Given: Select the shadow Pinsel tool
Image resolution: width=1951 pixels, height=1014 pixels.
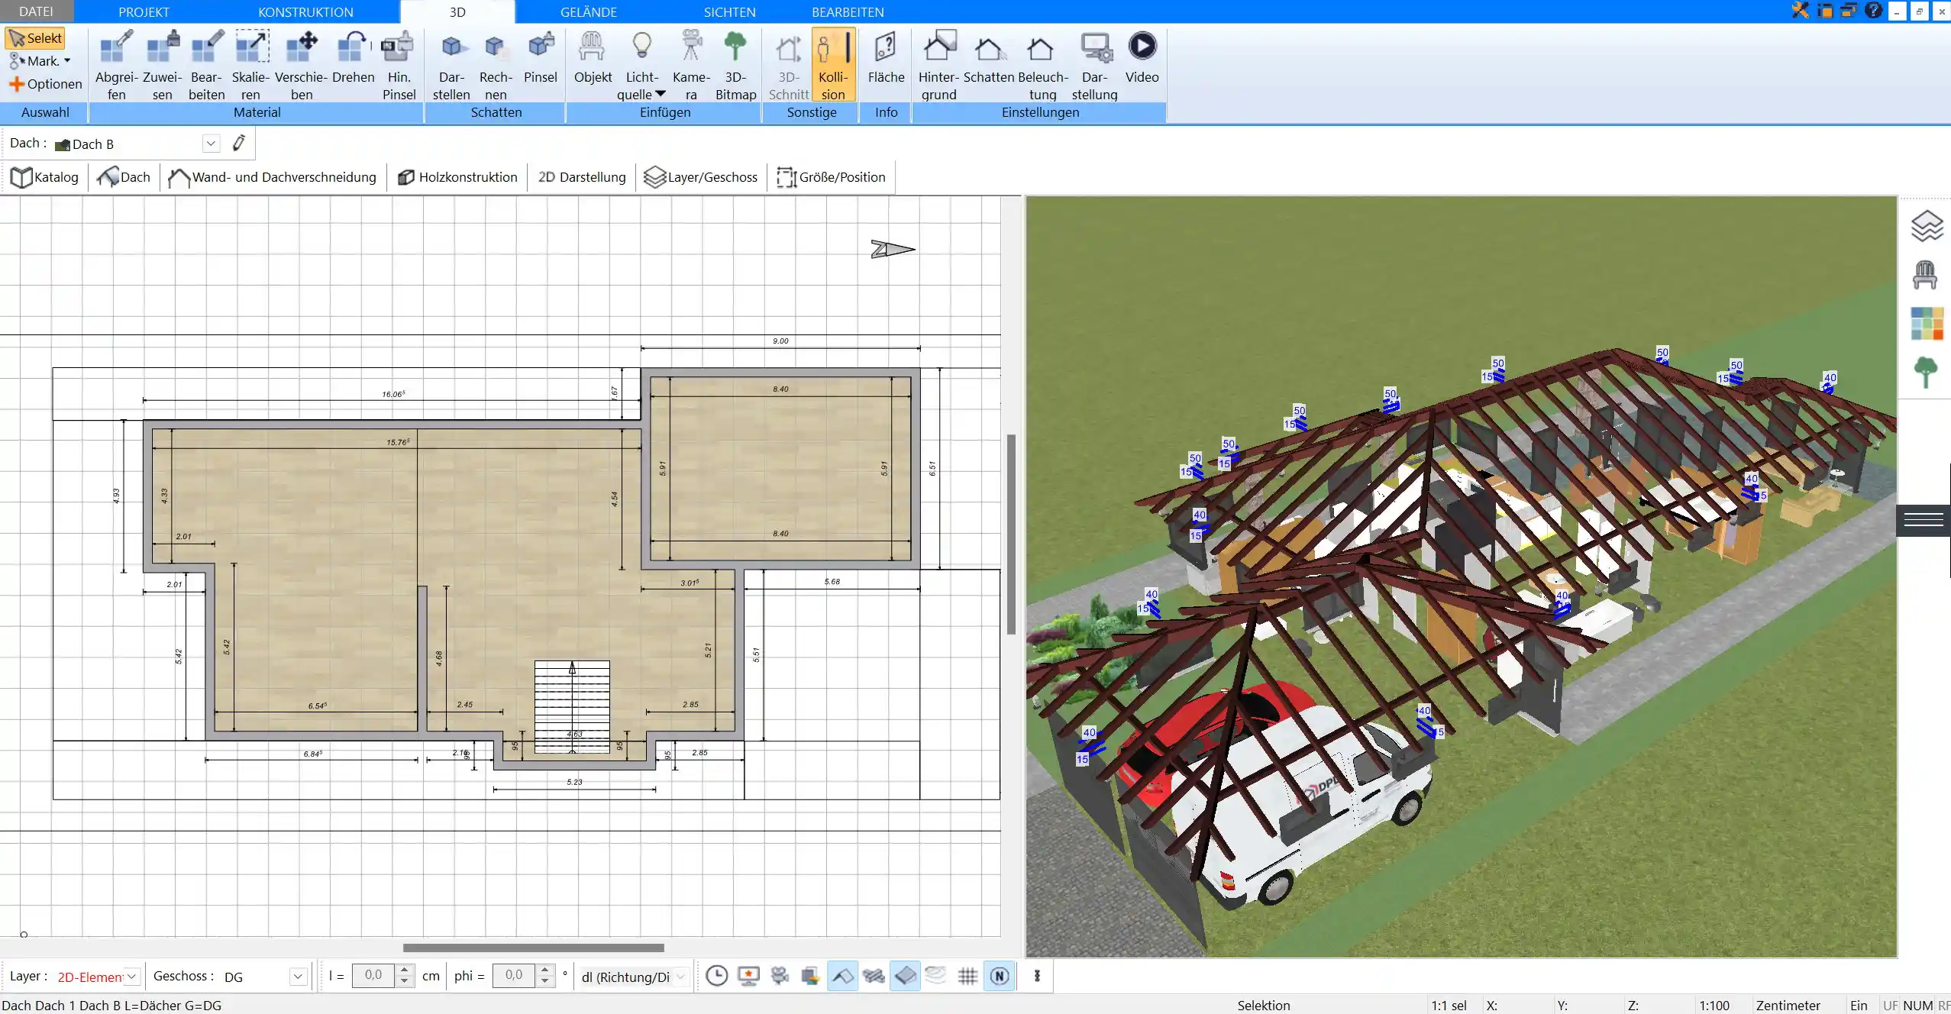Looking at the screenshot, I should tap(541, 57).
